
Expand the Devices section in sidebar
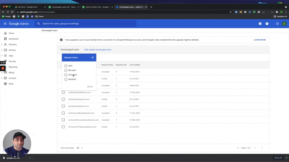[2, 50]
